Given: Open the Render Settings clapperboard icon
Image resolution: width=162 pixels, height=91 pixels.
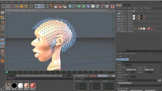Looking at the screenshot, I should (65, 6).
